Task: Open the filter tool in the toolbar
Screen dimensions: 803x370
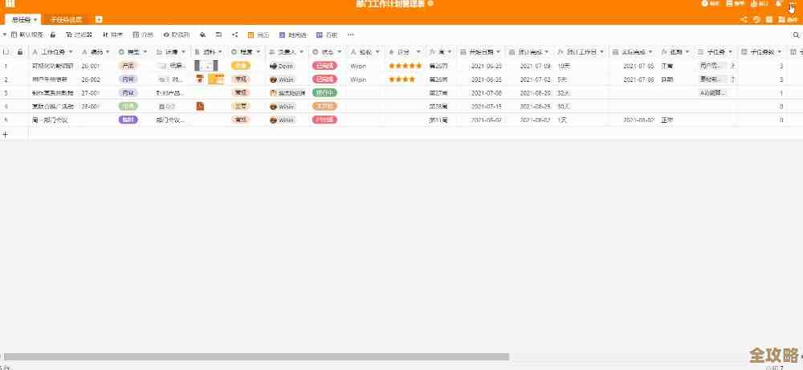Action: click(79, 35)
